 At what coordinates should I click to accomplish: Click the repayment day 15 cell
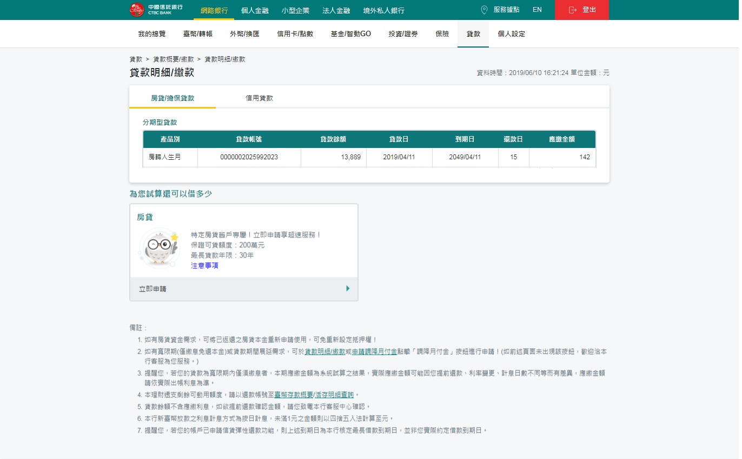[513, 157]
